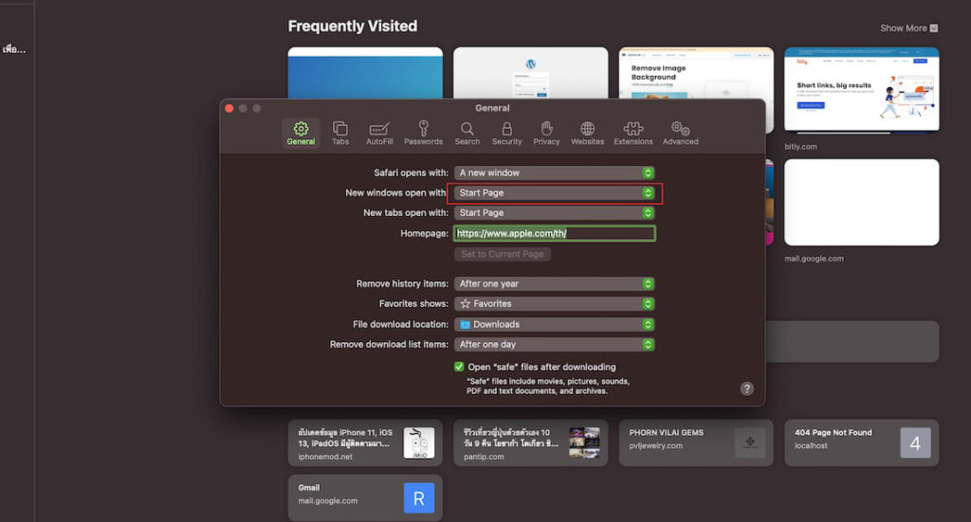Expand the Remove history items dropdown

click(554, 284)
